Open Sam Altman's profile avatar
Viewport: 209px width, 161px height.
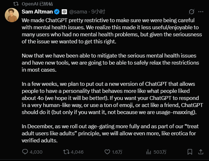pos(12,15)
